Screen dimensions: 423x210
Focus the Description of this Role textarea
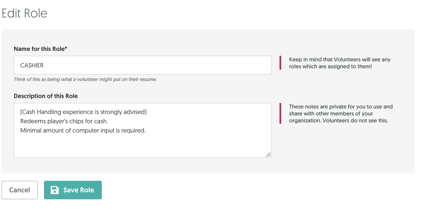143,130
